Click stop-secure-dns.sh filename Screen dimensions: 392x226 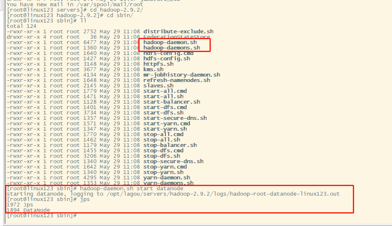click(173, 161)
